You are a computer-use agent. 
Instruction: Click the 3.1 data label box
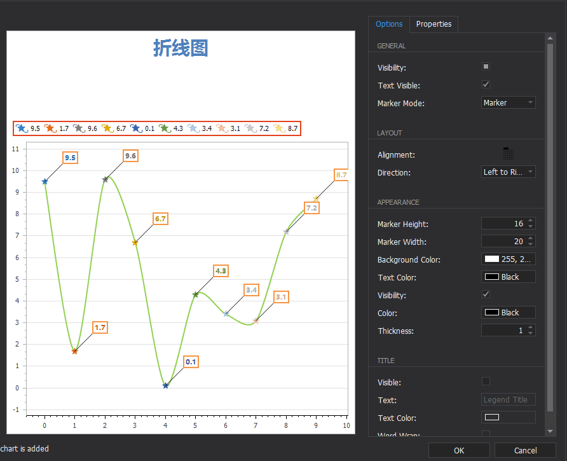pos(282,297)
